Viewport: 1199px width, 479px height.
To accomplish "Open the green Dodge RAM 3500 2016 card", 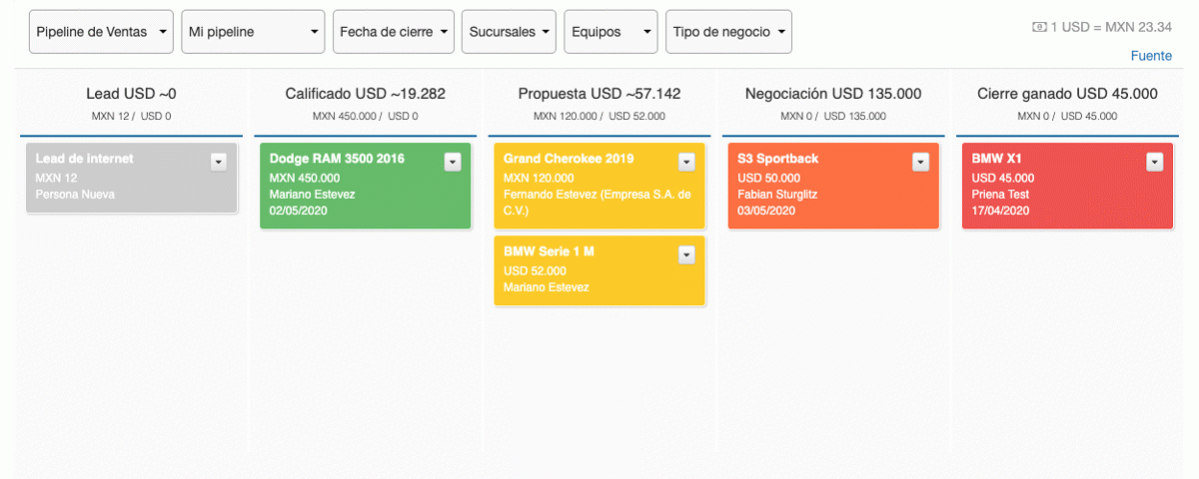I will (x=366, y=186).
